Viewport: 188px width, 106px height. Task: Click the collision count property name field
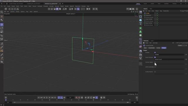click(x=169, y=59)
